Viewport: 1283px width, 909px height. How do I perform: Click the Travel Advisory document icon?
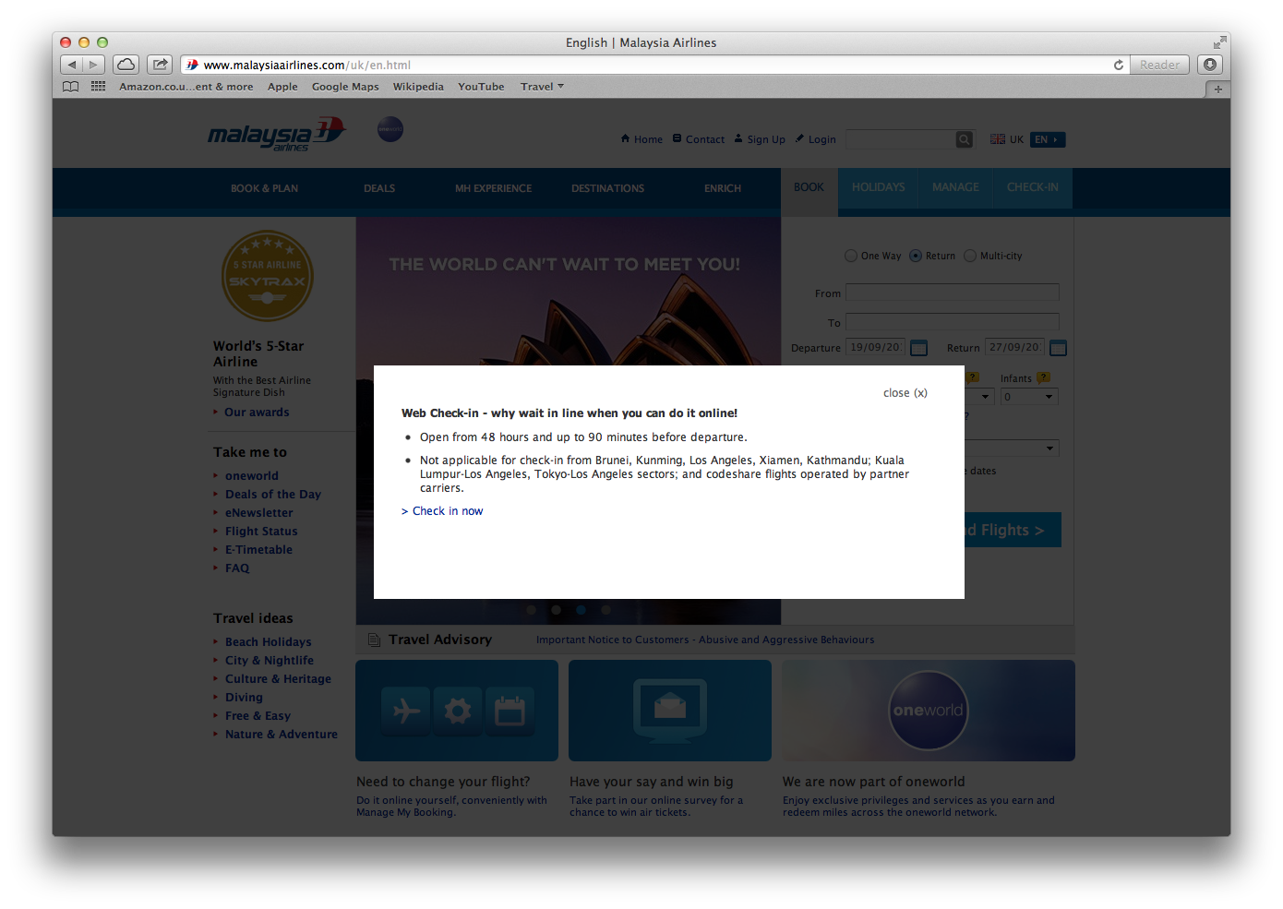(374, 640)
